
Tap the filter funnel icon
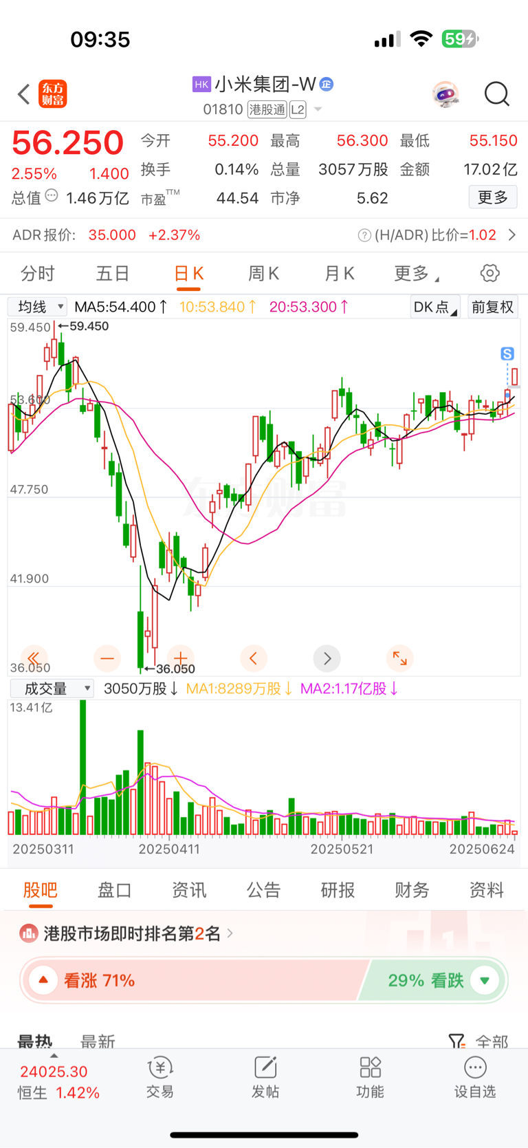(x=456, y=1041)
